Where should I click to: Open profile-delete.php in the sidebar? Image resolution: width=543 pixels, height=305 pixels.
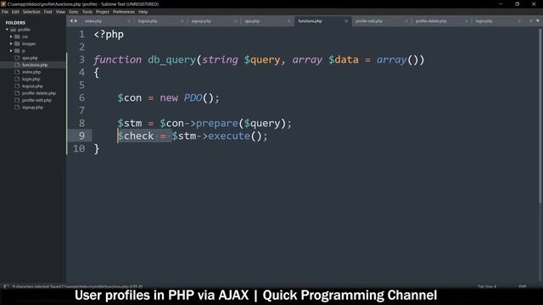pyautogui.click(x=39, y=93)
